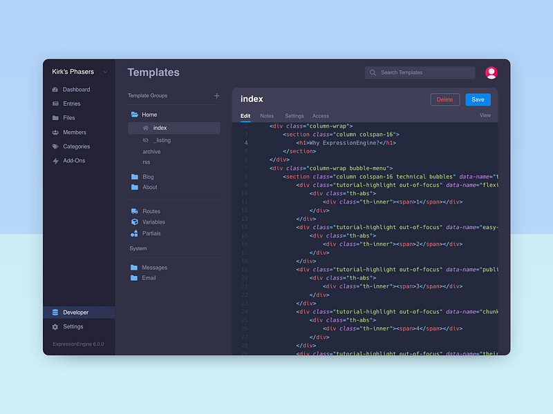Open the Partials icon
The image size is (553, 414).
(134, 233)
